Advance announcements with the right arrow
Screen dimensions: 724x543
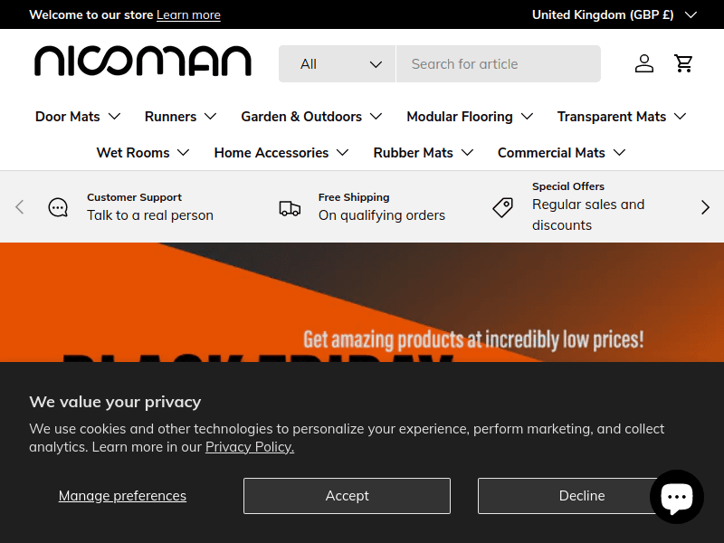705,206
